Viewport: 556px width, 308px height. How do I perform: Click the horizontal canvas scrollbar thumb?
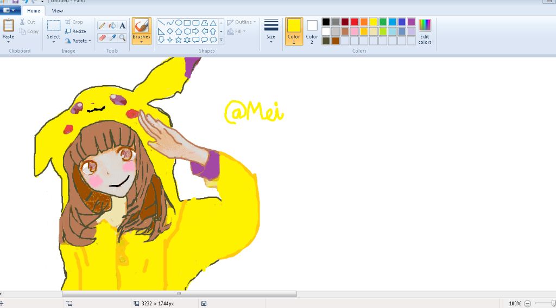pyautogui.click(x=179, y=294)
